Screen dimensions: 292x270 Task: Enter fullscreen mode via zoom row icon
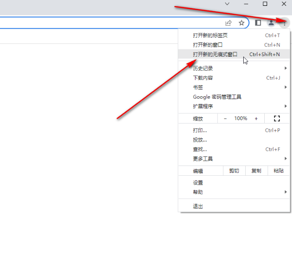tap(277, 119)
